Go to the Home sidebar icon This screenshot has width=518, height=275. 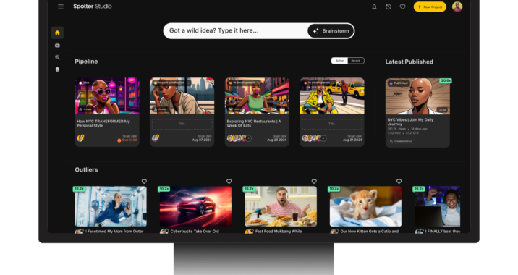click(57, 33)
